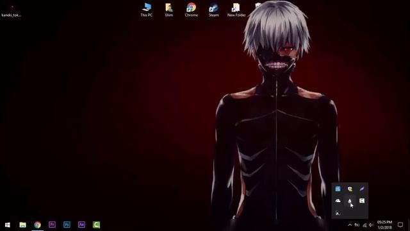Screen dimensions: 410x231
Task: Select the Steam desktop shortcut
Action: coord(213,10)
